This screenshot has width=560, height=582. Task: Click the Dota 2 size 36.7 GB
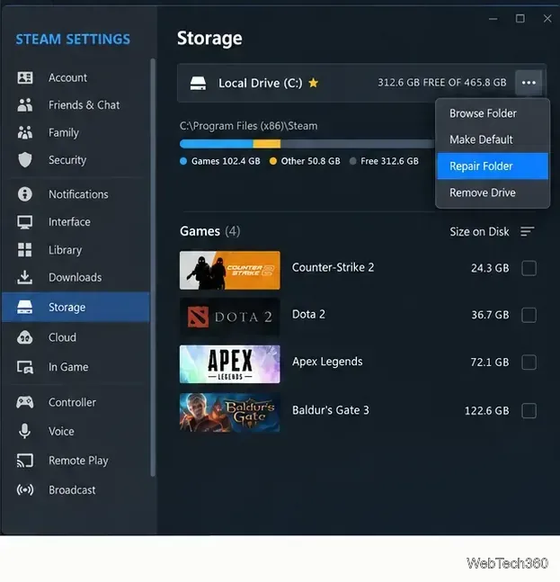point(490,315)
